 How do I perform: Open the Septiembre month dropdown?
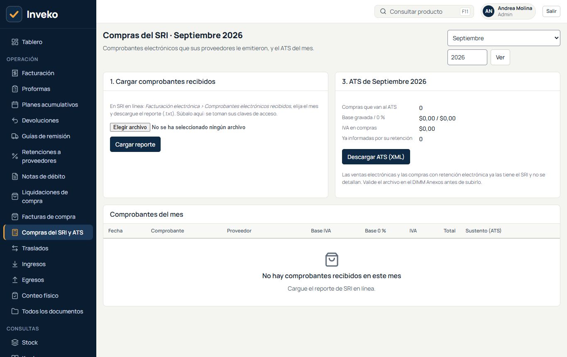[504, 38]
